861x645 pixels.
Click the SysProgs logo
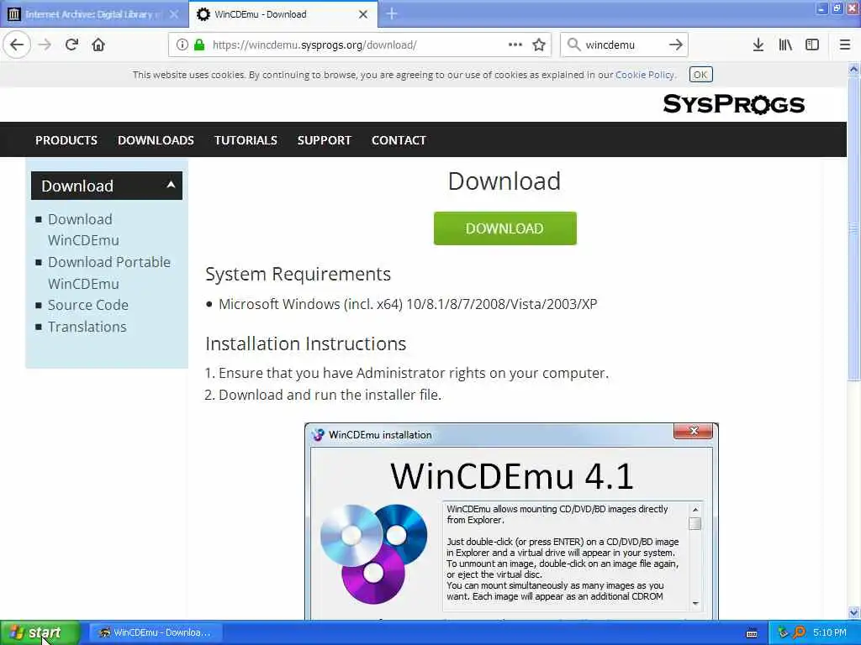coord(733,104)
